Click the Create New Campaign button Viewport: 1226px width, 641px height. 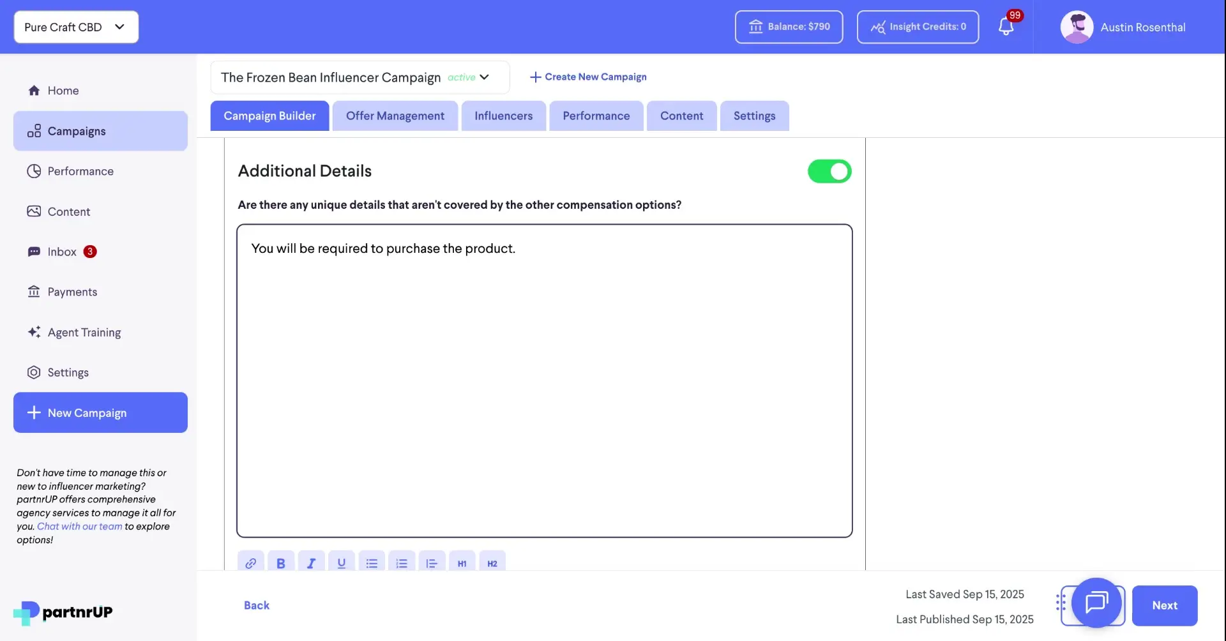(587, 77)
